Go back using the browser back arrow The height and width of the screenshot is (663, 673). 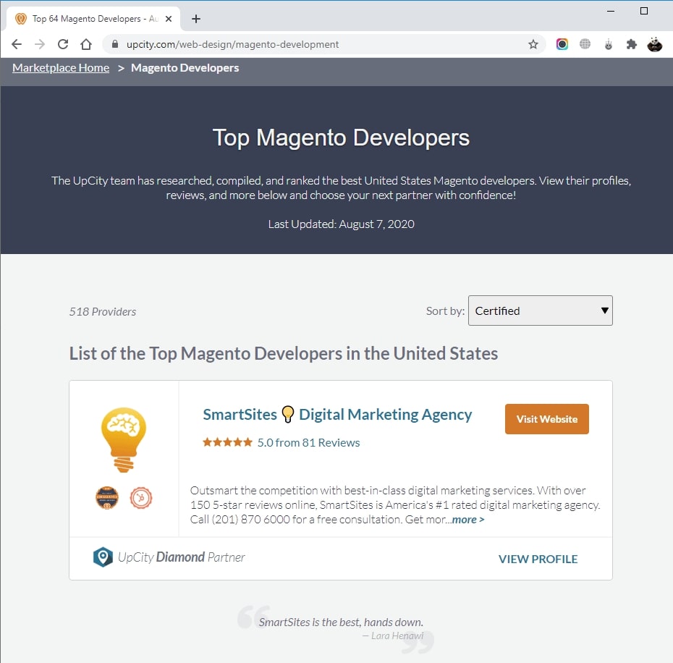click(x=17, y=44)
